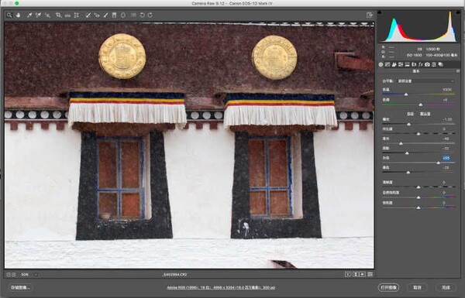
Task: Select the Adjustment Brush tool
Action: click(105, 15)
